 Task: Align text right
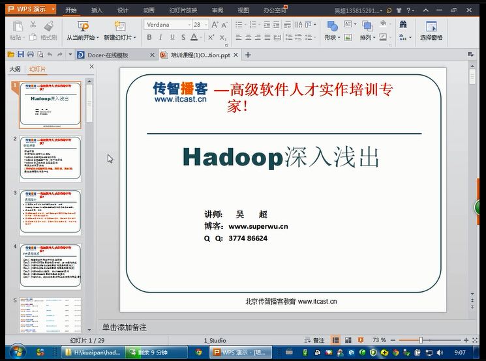click(x=258, y=37)
